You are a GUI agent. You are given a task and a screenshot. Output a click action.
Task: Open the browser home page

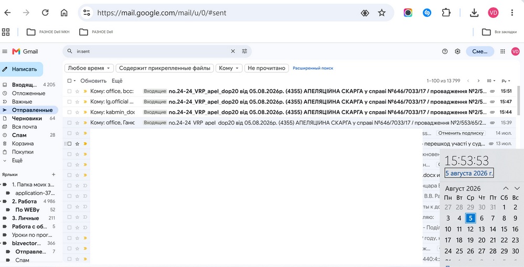click(64, 13)
